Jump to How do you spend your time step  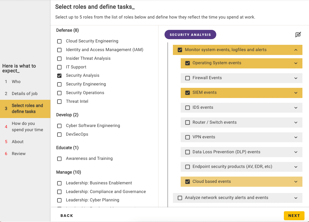tap(27, 127)
